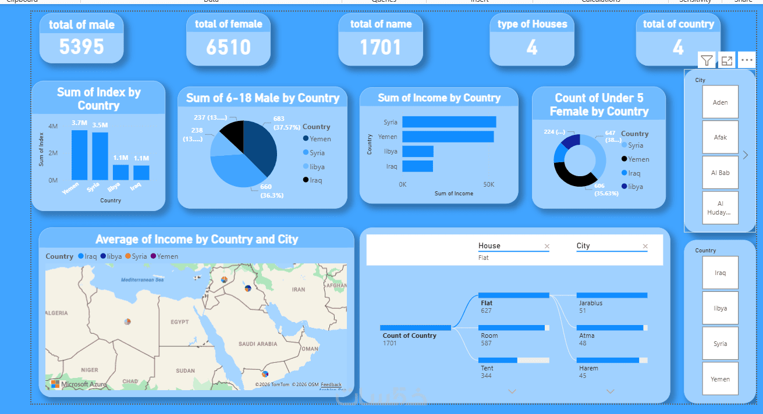Select Aden in the City slicer
Image resolution: width=763 pixels, height=414 pixels.
point(720,102)
